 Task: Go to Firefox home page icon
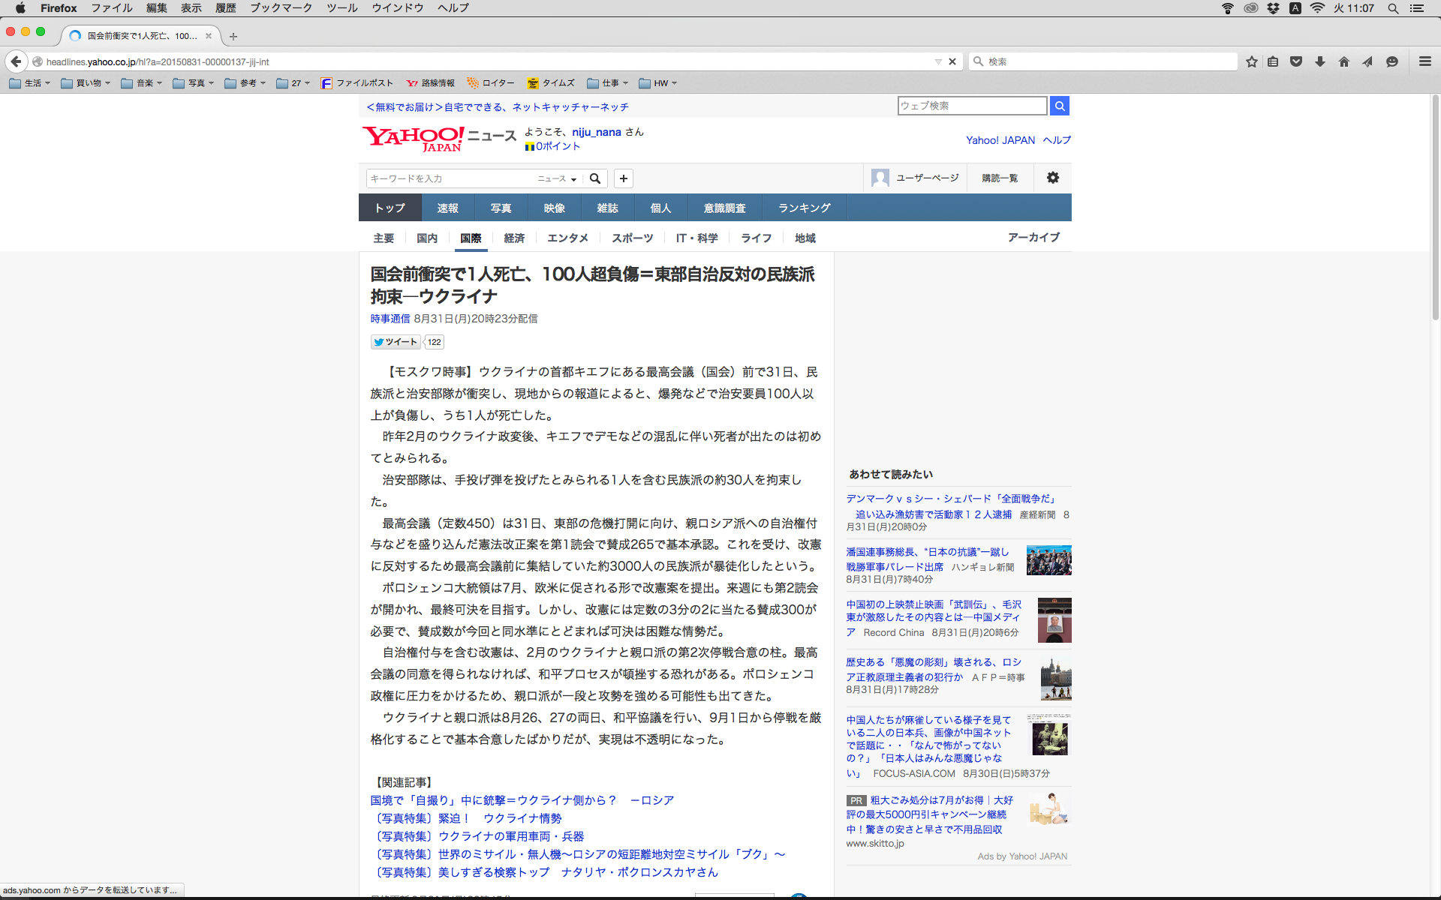pyautogui.click(x=1344, y=61)
